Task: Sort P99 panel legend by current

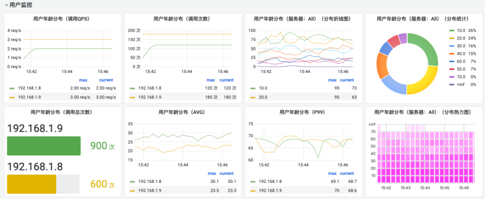Action: [x=347, y=173]
